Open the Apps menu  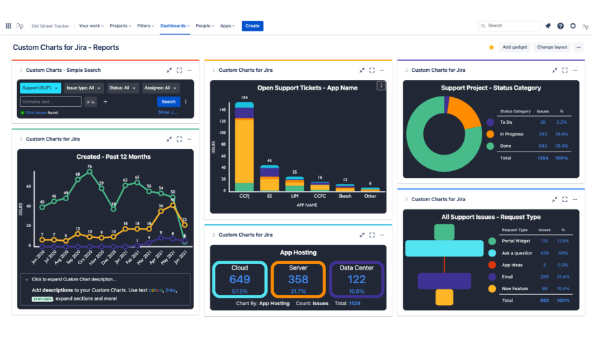pyautogui.click(x=227, y=26)
